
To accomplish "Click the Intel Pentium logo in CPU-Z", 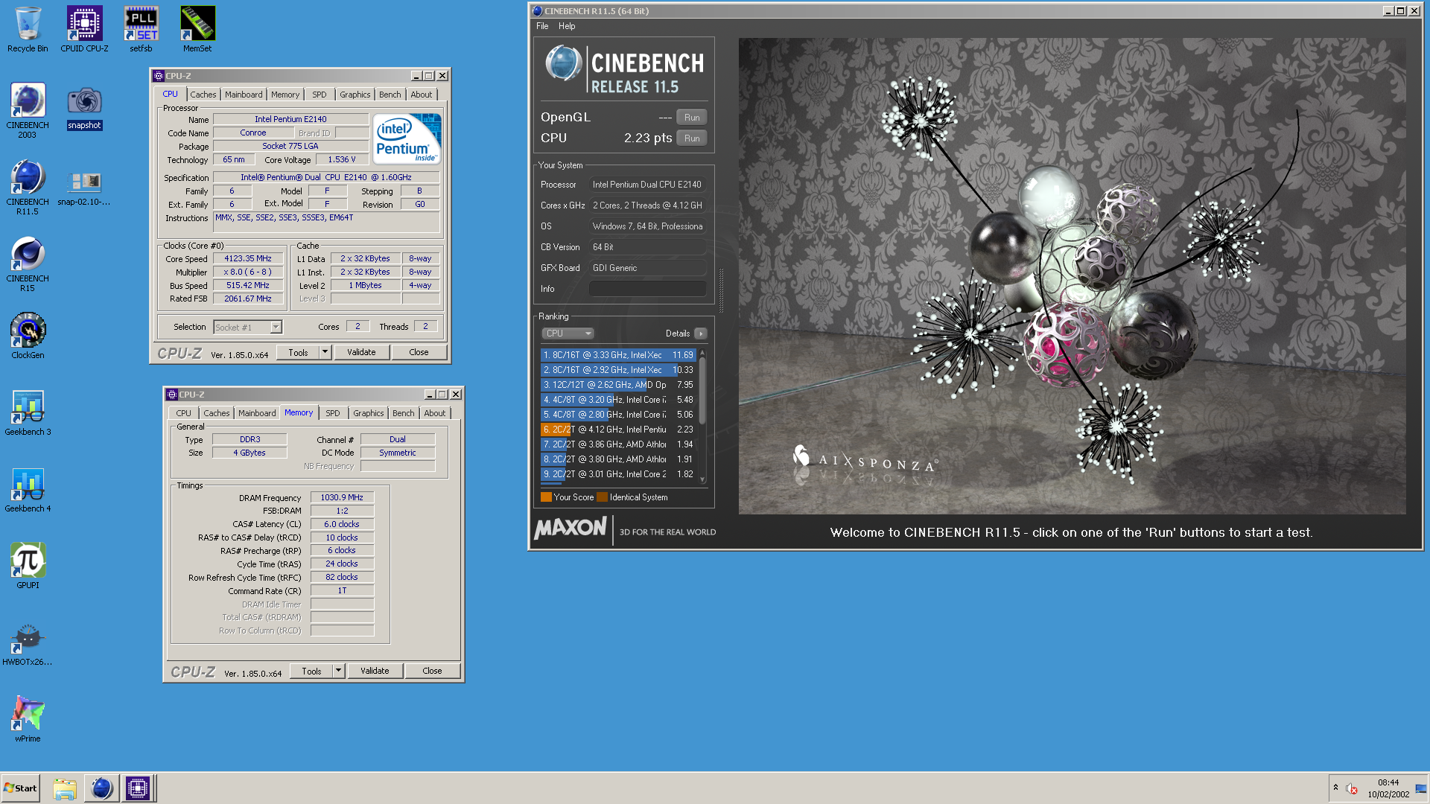I will tap(407, 138).
